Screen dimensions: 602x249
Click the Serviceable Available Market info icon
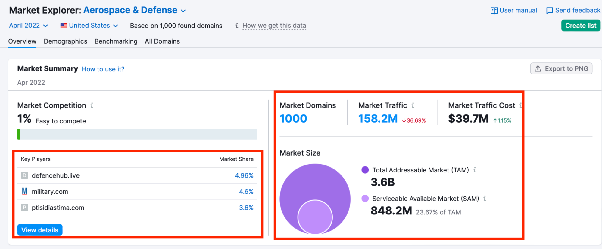click(485, 199)
